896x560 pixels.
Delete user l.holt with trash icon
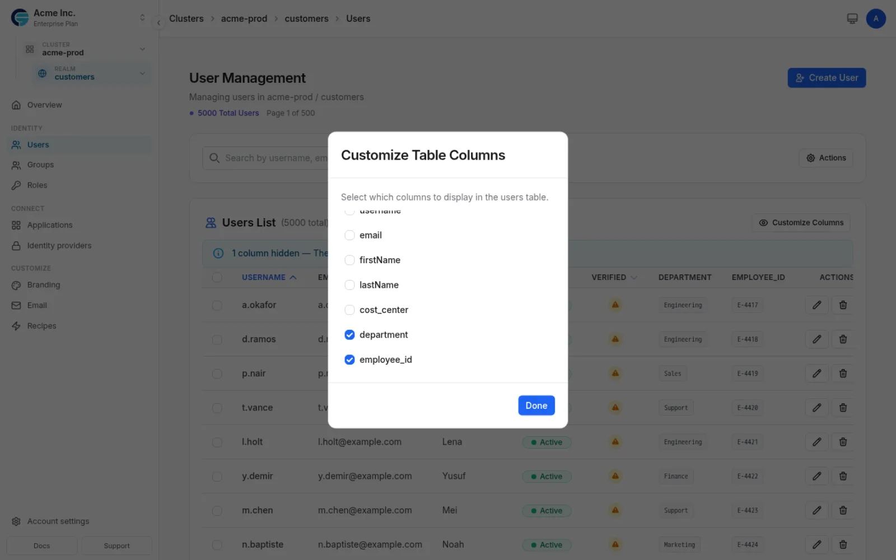(x=843, y=442)
